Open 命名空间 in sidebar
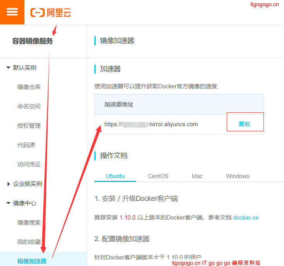 coord(29,106)
